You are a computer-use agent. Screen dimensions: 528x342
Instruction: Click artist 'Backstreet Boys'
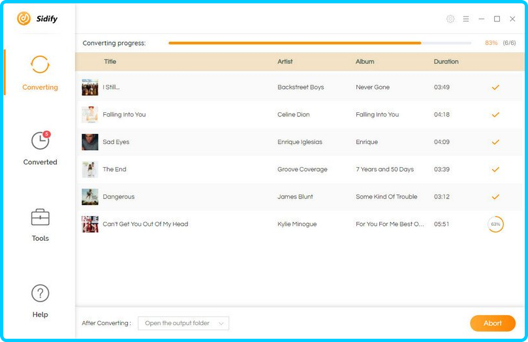pos(301,87)
